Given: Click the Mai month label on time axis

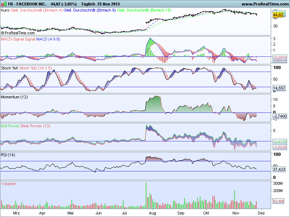Looking at the screenshot, I should (70, 213).
